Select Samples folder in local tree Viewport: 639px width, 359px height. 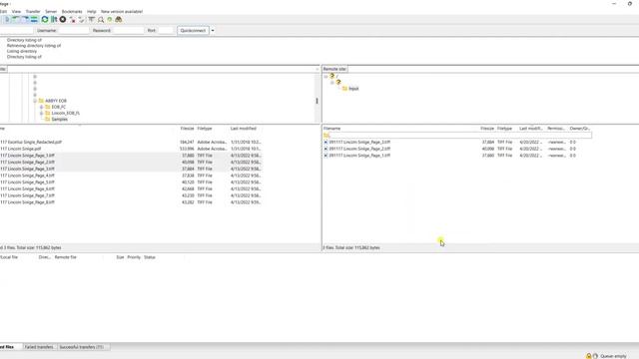[60, 120]
